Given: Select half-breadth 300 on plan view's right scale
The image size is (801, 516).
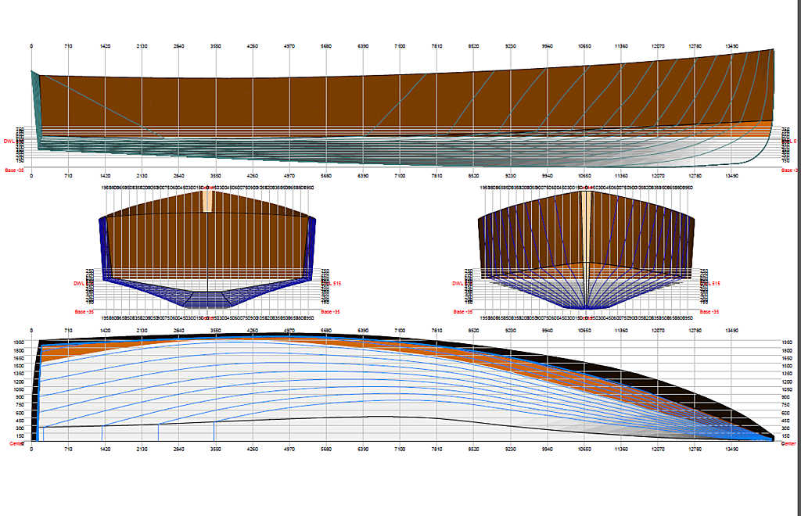Looking at the screenshot, I should tap(785, 428).
